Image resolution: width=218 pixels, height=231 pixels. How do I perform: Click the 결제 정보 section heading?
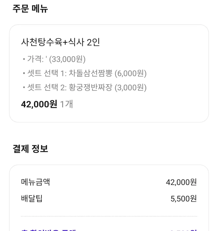(x=30, y=149)
